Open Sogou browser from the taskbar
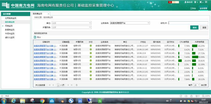211x104 pixels. (x=71, y=101)
